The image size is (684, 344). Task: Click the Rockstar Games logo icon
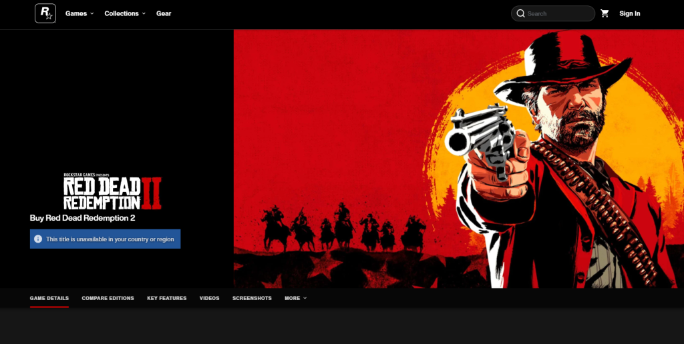click(45, 13)
